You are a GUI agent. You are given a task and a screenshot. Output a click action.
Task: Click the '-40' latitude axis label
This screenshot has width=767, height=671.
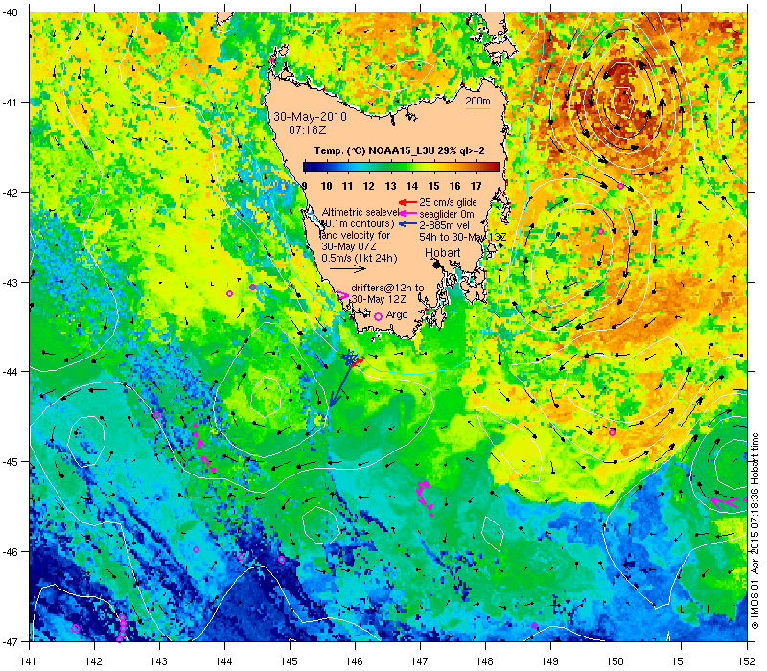(x=10, y=12)
